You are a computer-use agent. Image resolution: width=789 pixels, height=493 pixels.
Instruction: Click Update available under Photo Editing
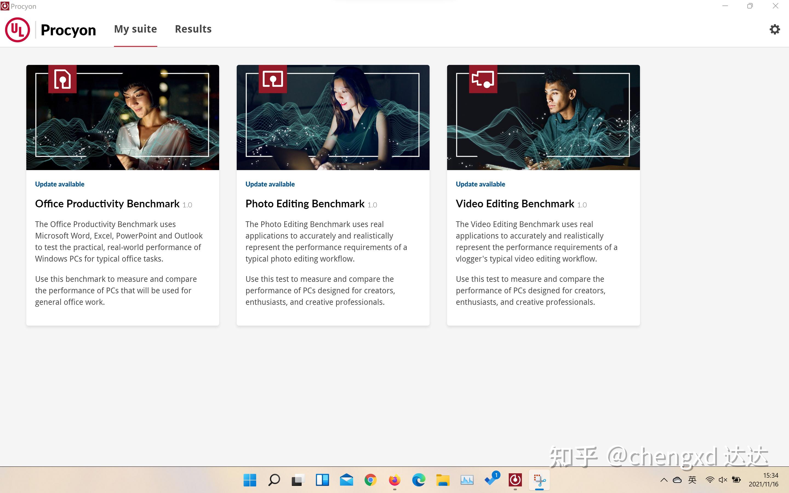(x=270, y=184)
